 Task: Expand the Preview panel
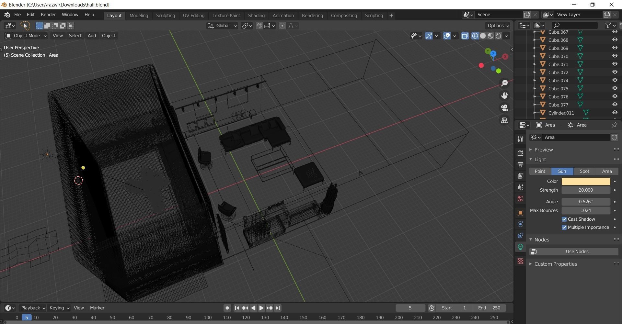(544, 150)
